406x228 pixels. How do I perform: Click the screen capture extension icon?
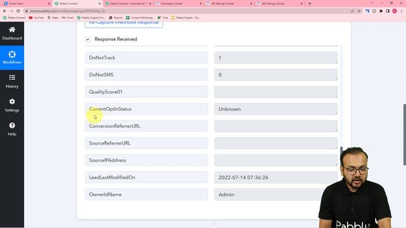374,11
